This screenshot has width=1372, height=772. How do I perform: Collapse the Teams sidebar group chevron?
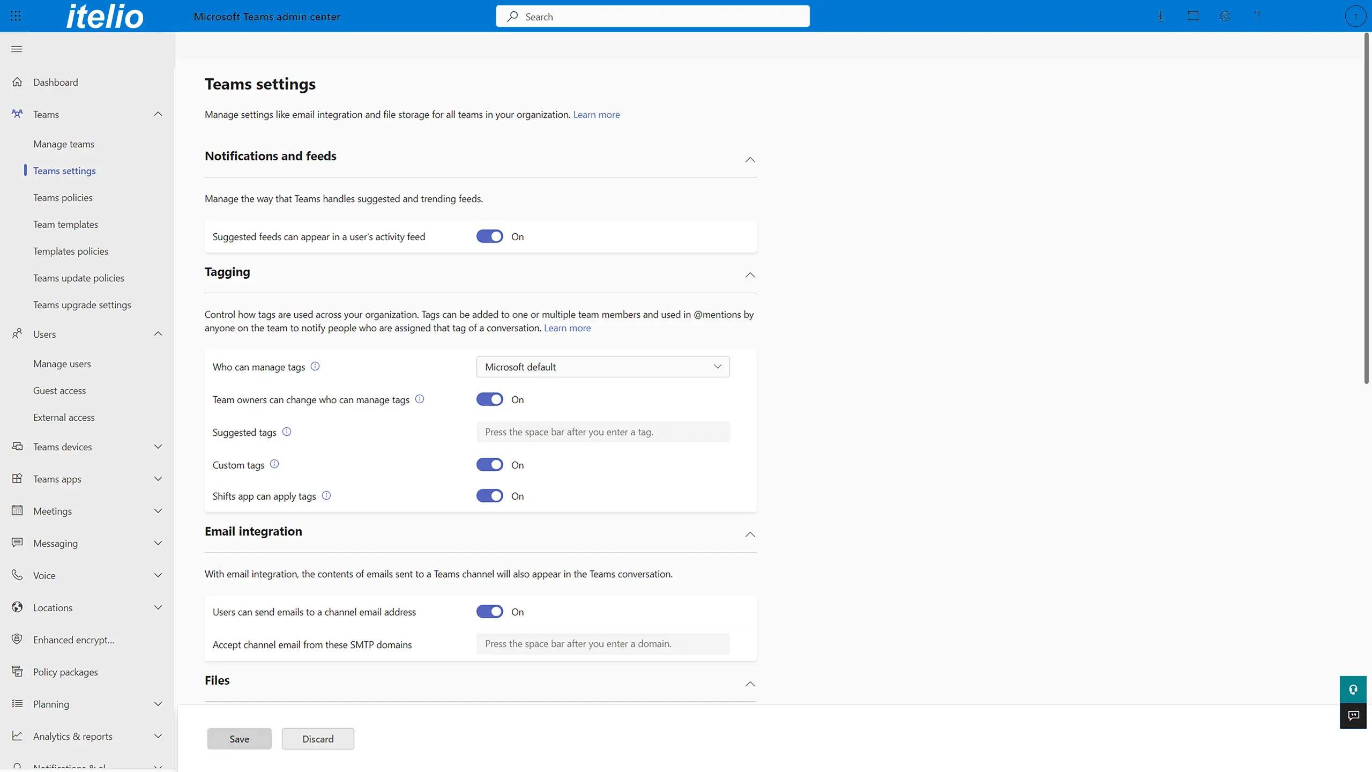coord(158,114)
